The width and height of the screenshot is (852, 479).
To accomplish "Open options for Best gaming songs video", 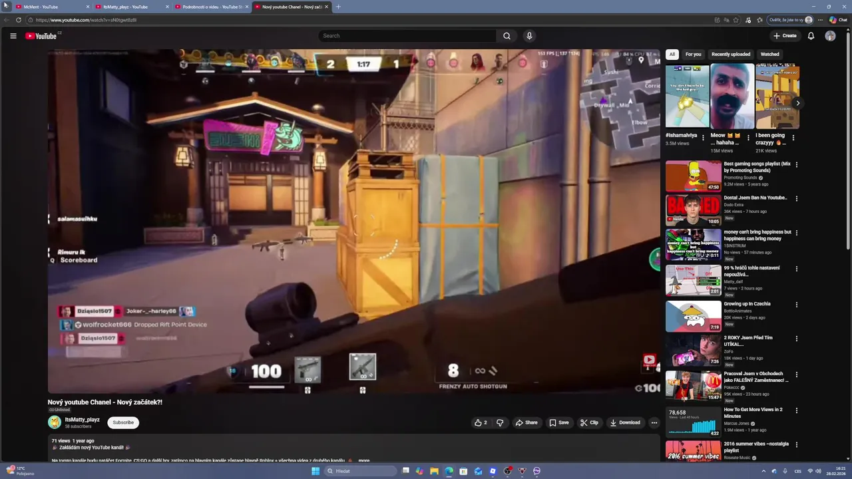I will pyautogui.click(x=797, y=164).
